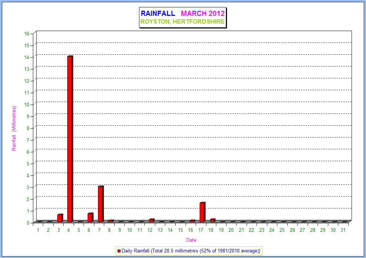
Task: Click the small red bar for date 12
Action: 152,220
